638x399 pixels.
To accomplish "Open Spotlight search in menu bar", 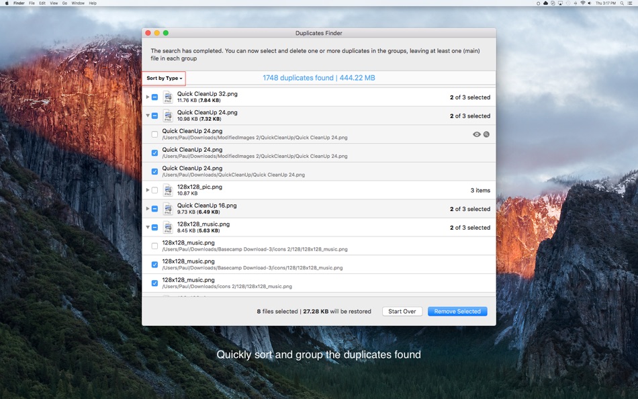I will [x=622, y=3].
